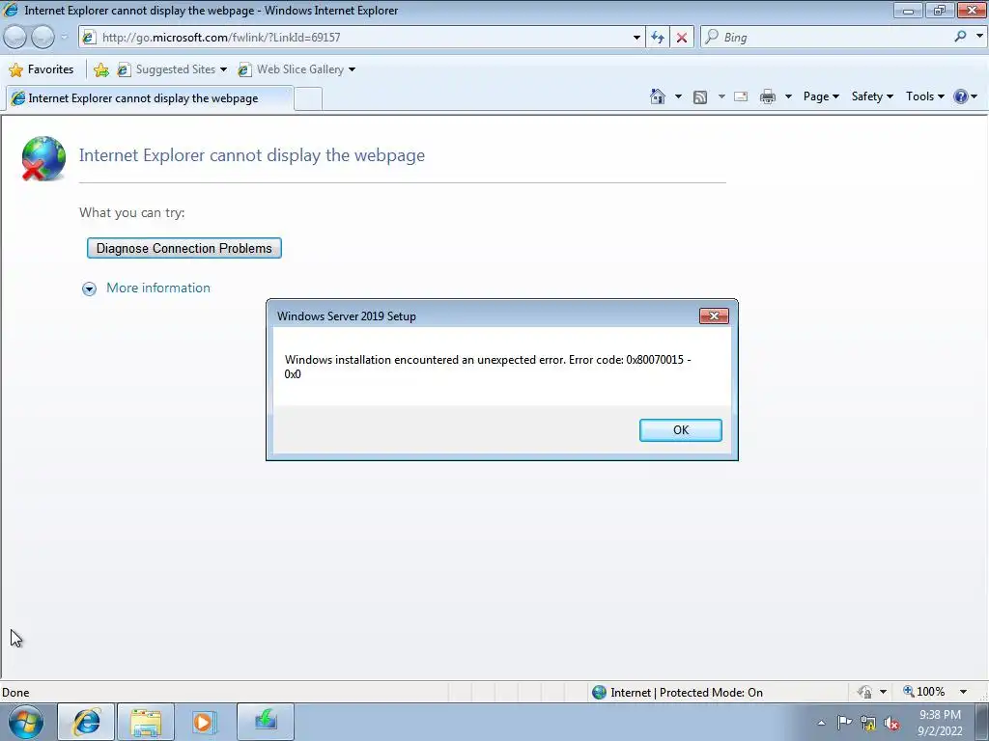This screenshot has width=989, height=741.
Task: Open the Feeds dropdown arrow
Action: click(x=721, y=96)
